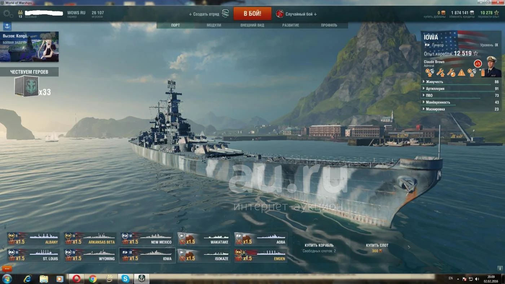This screenshot has height=284, width=505.
Task: Expand the Манёвренность stat section
Action: [461, 102]
